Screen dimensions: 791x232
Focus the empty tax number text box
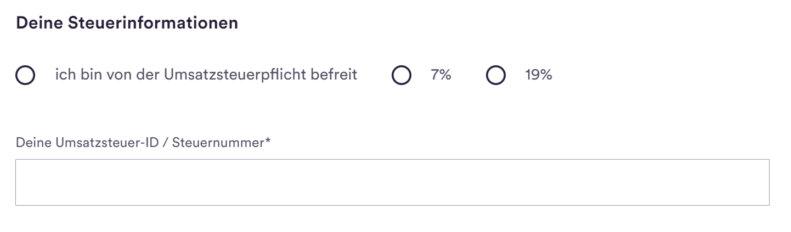click(392, 183)
